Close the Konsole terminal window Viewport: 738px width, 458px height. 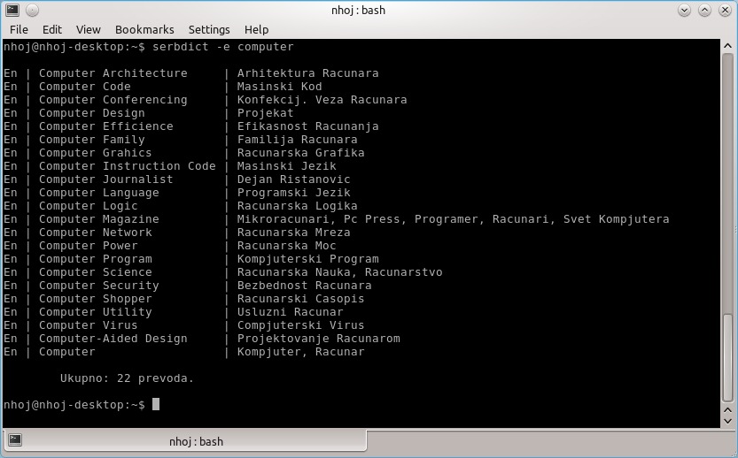coord(726,10)
